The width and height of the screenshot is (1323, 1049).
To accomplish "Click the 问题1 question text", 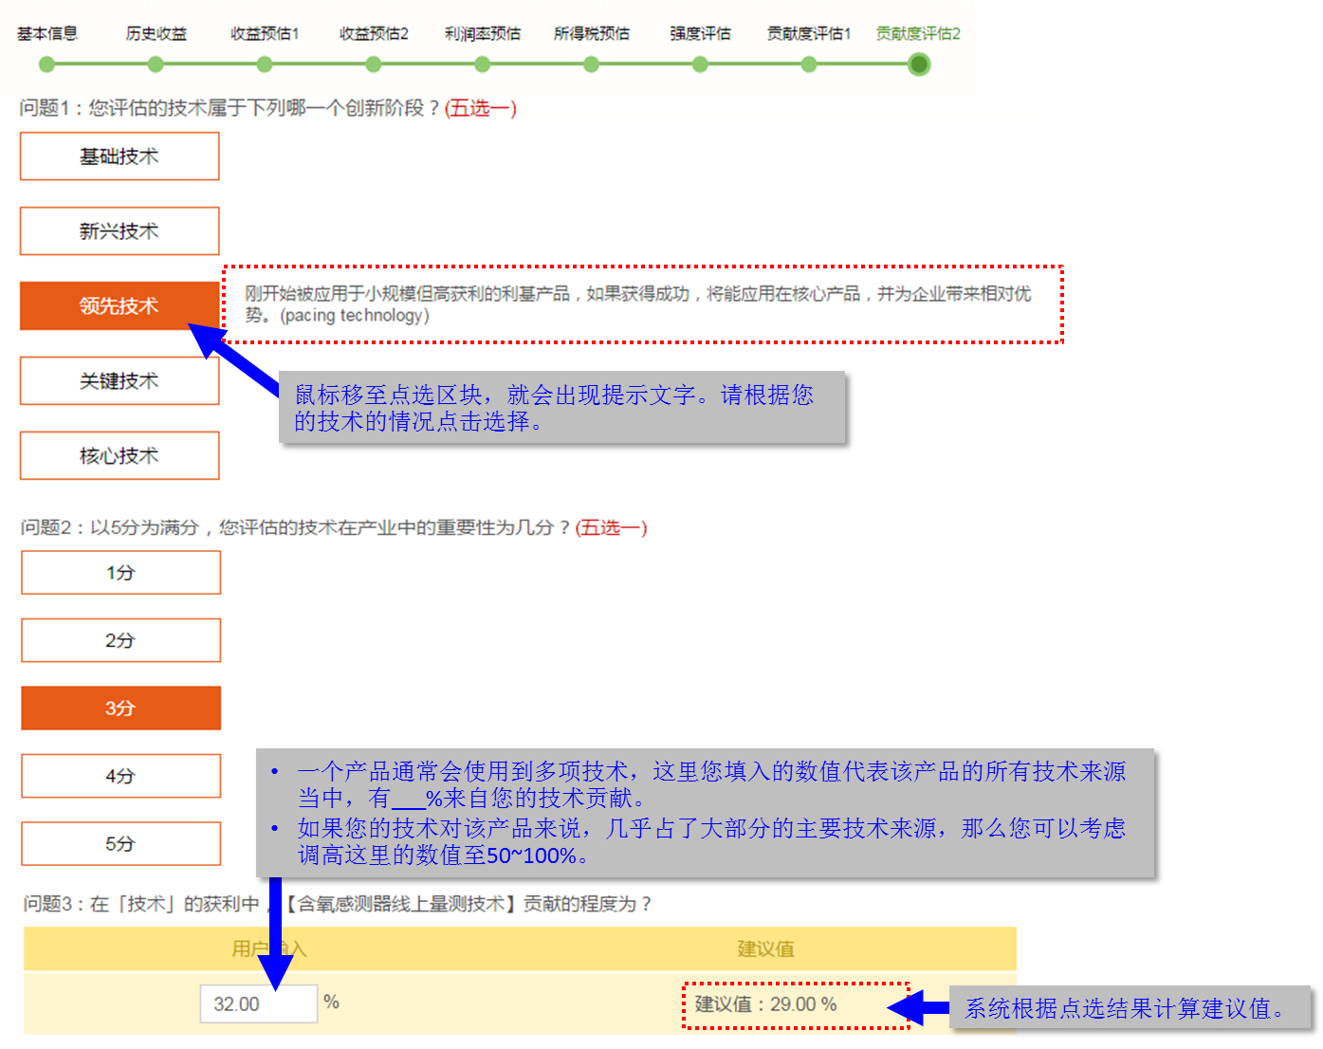I will click(268, 108).
